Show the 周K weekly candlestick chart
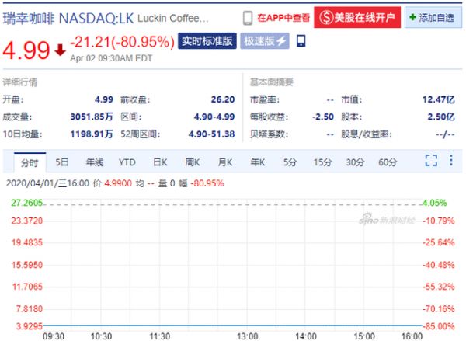This screenshot has width=466, height=341. click(x=193, y=162)
